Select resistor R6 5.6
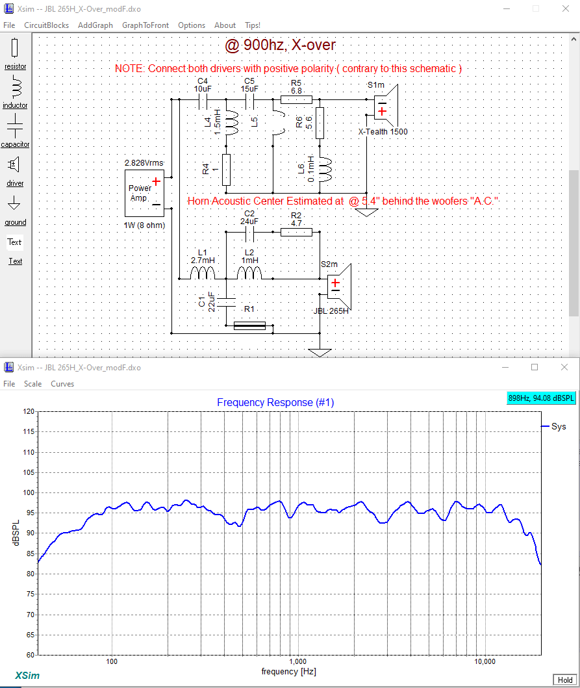Image resolution: width=580 pixels, height=688 pixels. click(320, 123)
